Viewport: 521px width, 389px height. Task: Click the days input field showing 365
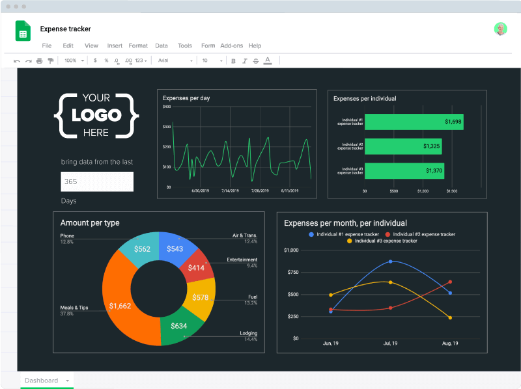tap(97, 181)
